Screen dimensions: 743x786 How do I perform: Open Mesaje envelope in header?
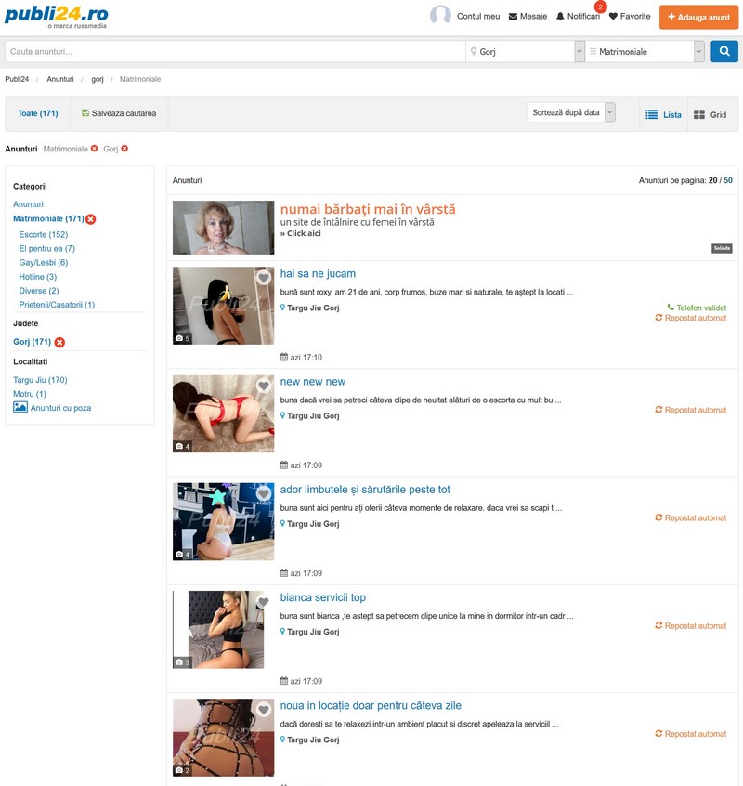[x=513, y=17]
